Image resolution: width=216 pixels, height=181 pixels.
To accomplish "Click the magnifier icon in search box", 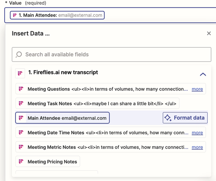I will (x=19, y=54).
